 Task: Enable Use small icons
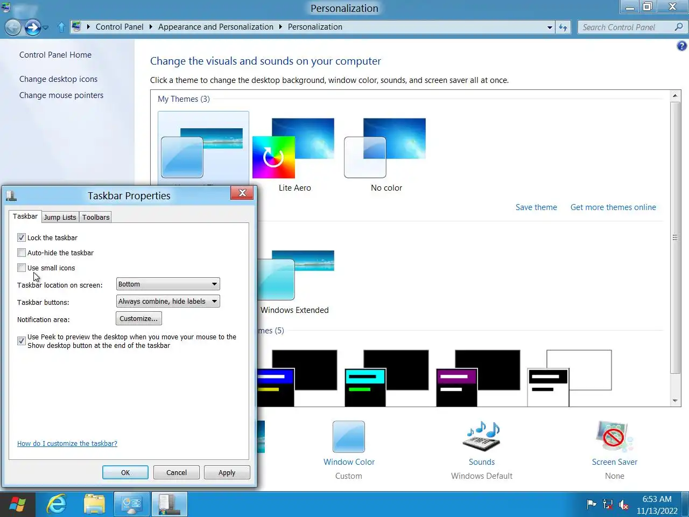coord(22,268)
